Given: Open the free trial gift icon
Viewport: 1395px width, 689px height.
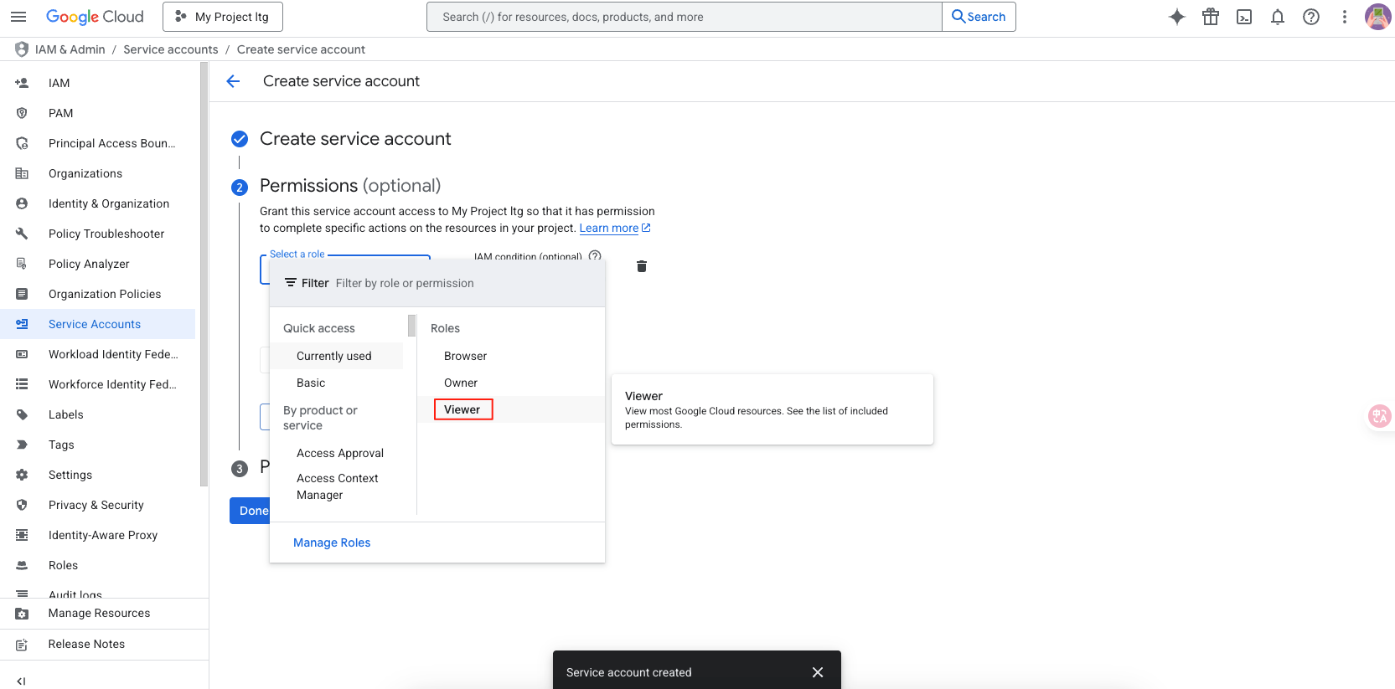Looking at the screenshot, I should point(1211,17).
